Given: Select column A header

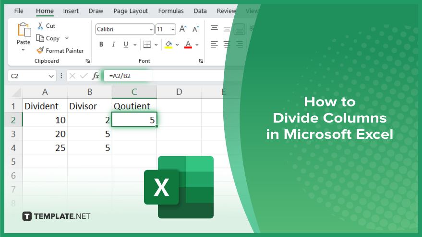Looking at the screenshot, I should click(x=45, y=92).
